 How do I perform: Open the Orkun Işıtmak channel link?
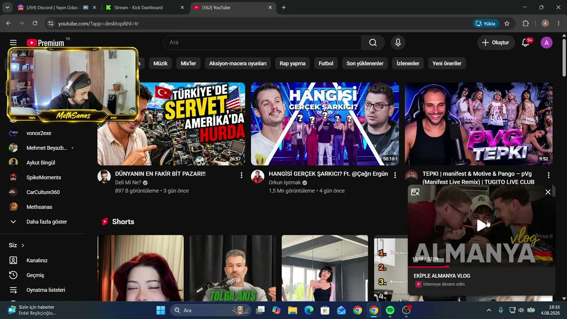click(x=285, y=183)
